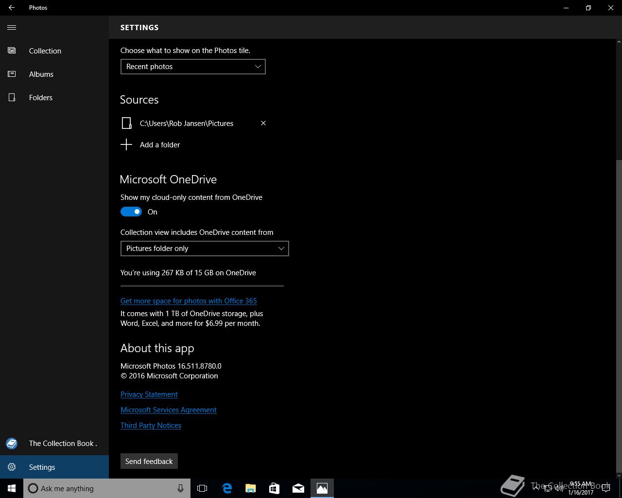The height and width of the screenshot is (498, 622).
Task: Minimize the Photos window
Action: 566,8
